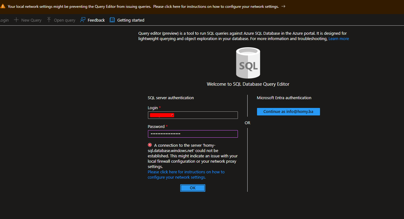Screen dimensions: 404x219
Task: Click the warning triangle icon in banner
Action: (3, 6)
